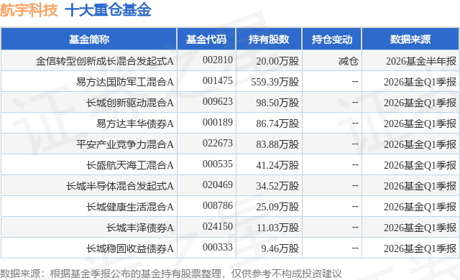Select the 持有股数 column header

(269, 39)
